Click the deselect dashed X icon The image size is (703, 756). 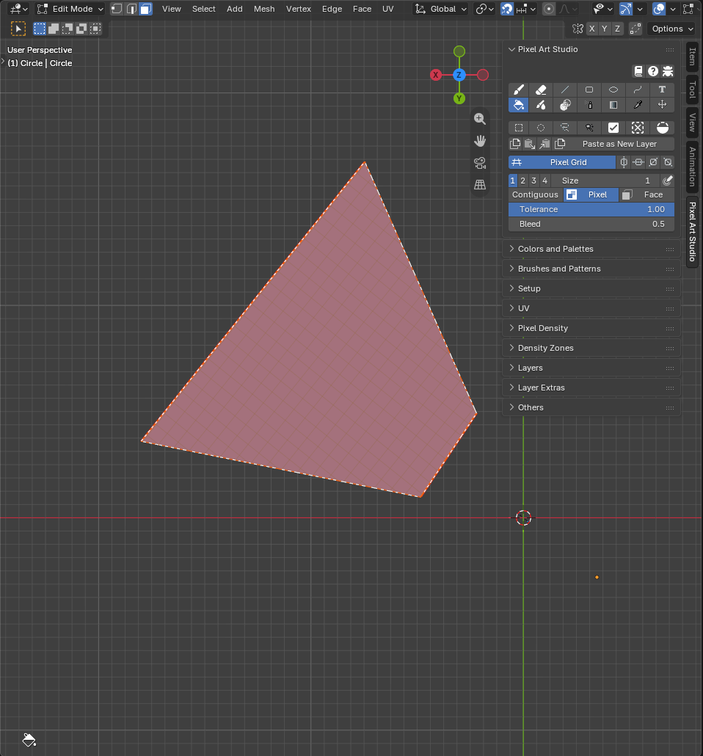638,128
